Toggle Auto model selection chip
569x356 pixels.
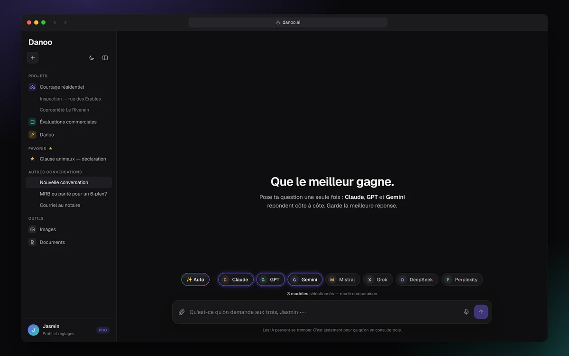195,280
